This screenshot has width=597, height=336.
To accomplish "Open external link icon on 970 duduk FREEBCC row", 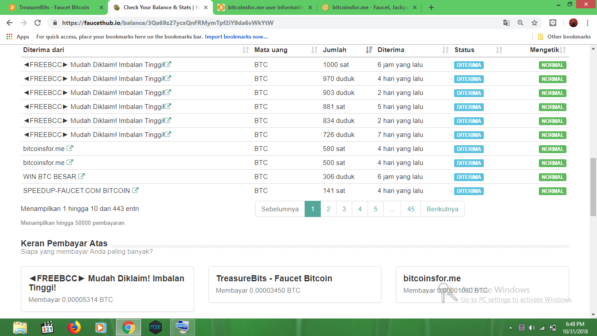I will pyautogui.click(x=168, y=78).
